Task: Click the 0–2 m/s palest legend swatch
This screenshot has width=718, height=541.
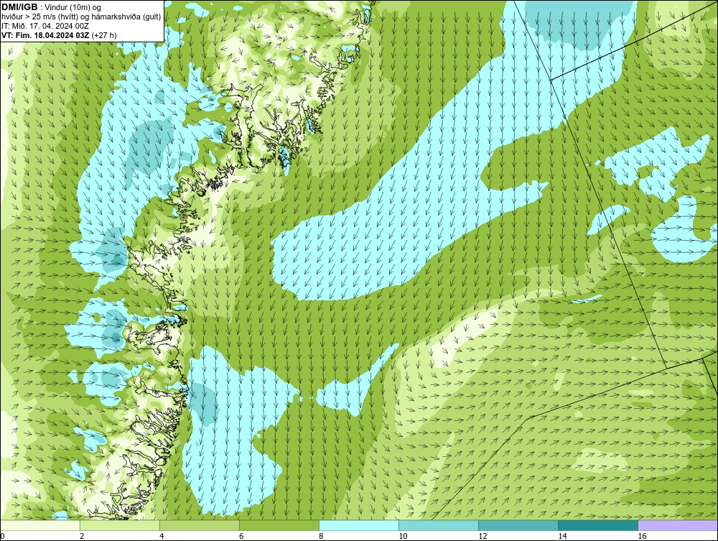Action: point(40,525)
